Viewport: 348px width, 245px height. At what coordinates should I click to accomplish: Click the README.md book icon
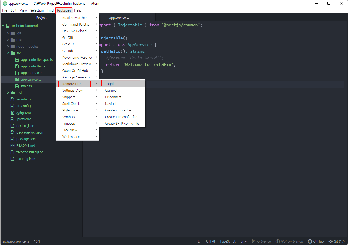click(12, 146)
